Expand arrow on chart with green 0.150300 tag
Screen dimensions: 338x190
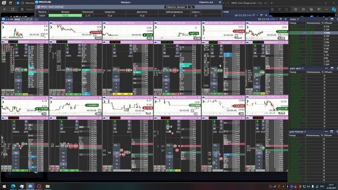tap(3, 102)
